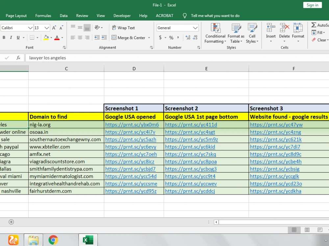Open the font size dropdown

click(x=47, y=28)
